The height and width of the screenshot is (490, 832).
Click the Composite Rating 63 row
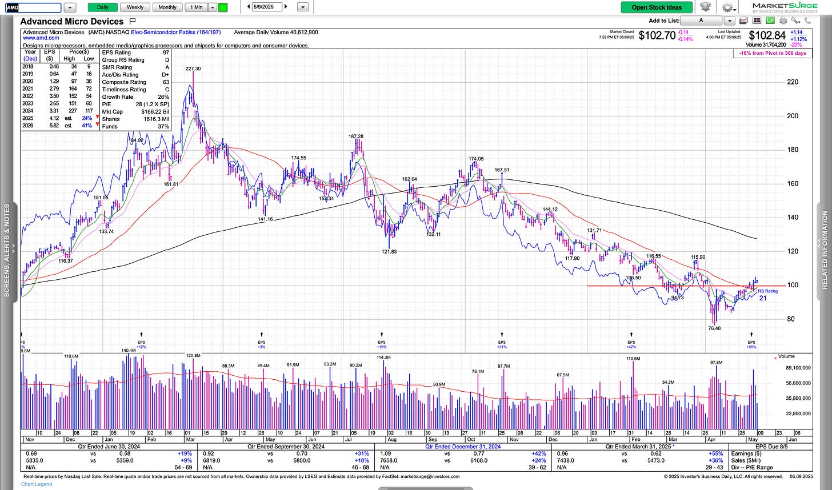(x=135, y=82)
